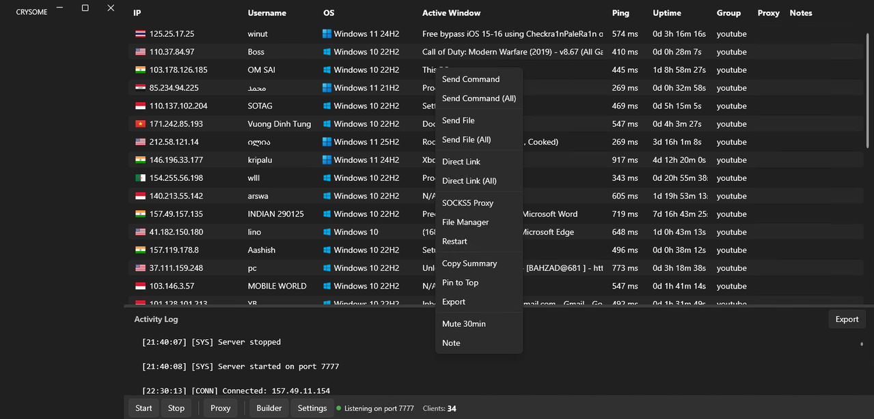Click the log line "Server started on port 7777"
The image size is (874, 419).
pyautogui.click(x=241, y=366)
